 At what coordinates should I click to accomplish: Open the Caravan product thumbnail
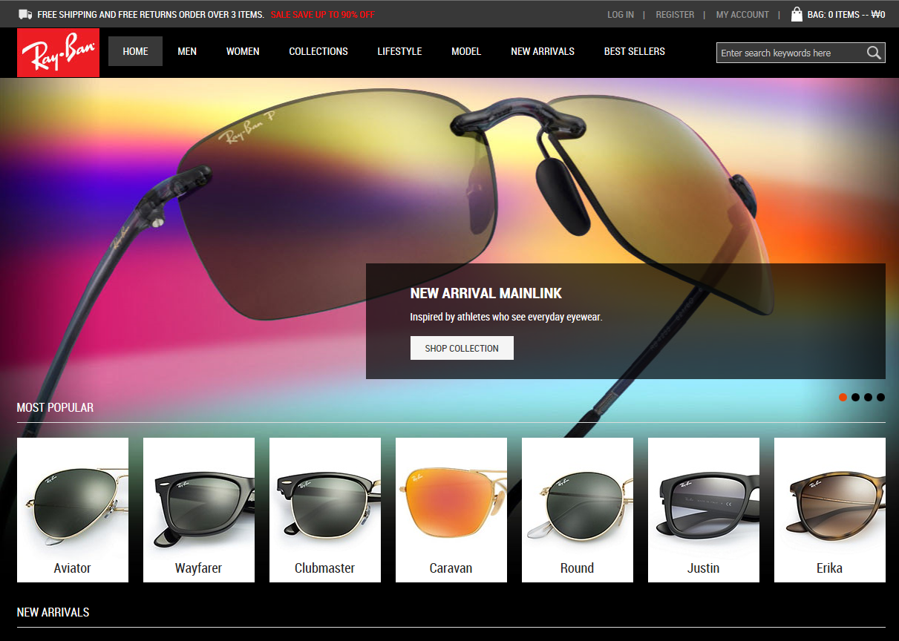[x=451, y=510]
